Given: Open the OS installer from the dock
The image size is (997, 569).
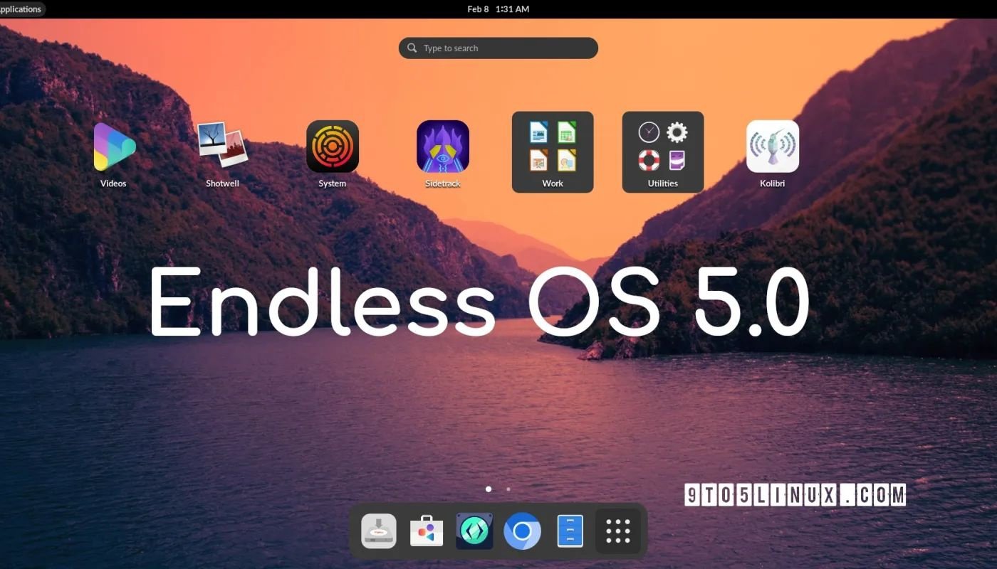Looking at the screenshot, I should [379, 531].
